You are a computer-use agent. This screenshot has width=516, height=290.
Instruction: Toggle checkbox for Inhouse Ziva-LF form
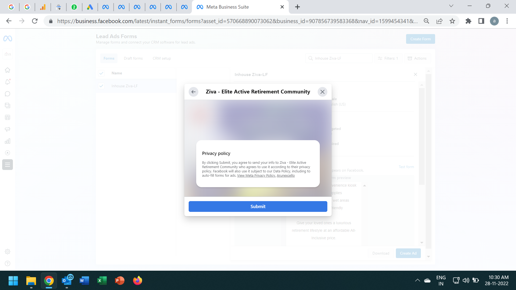[x=101, y=86]
